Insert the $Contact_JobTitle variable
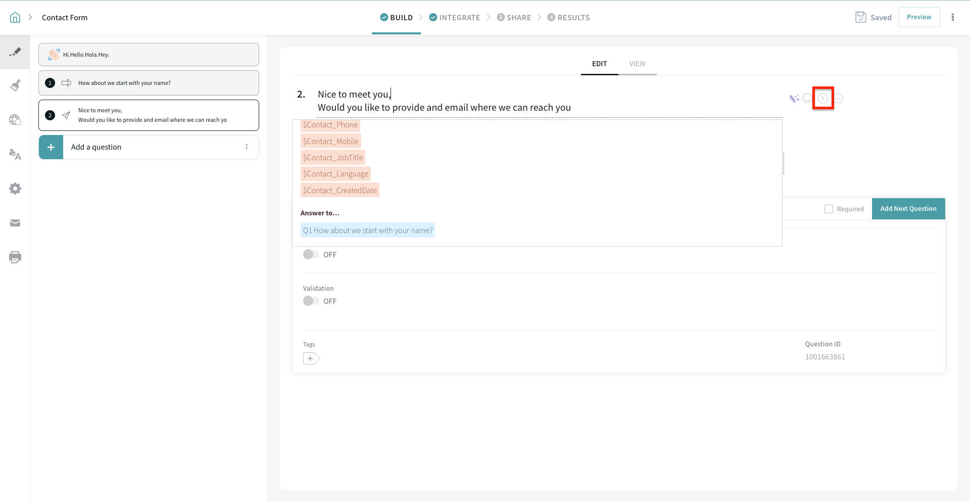The width and height of the screenshot is (970, 502). tap(333, 158)
